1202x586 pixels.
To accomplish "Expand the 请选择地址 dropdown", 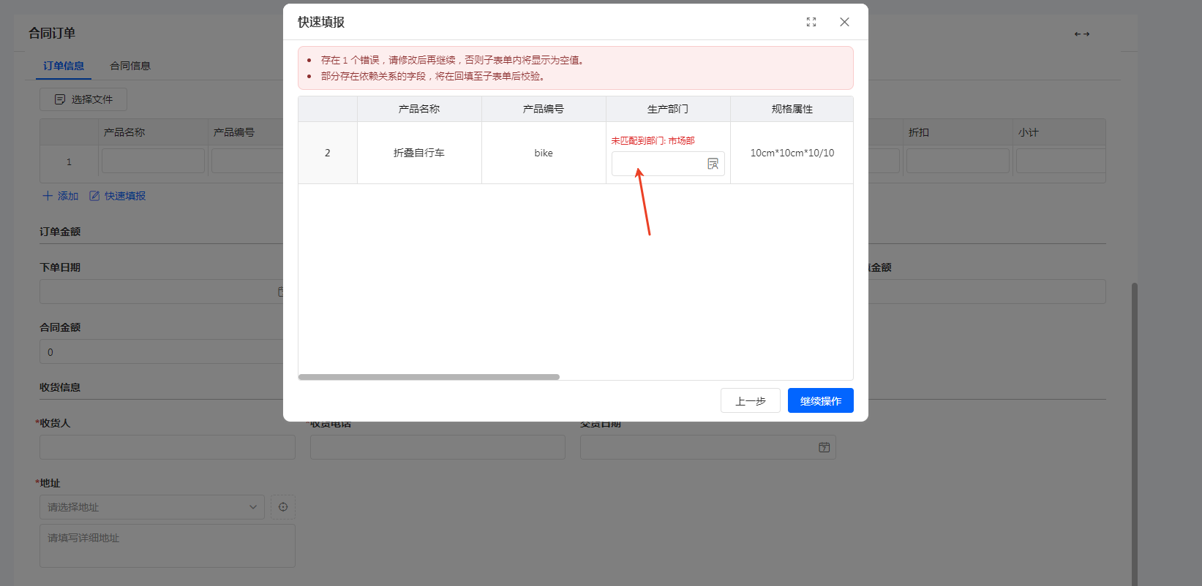I will pyautogui.click(x=151, y=507).
